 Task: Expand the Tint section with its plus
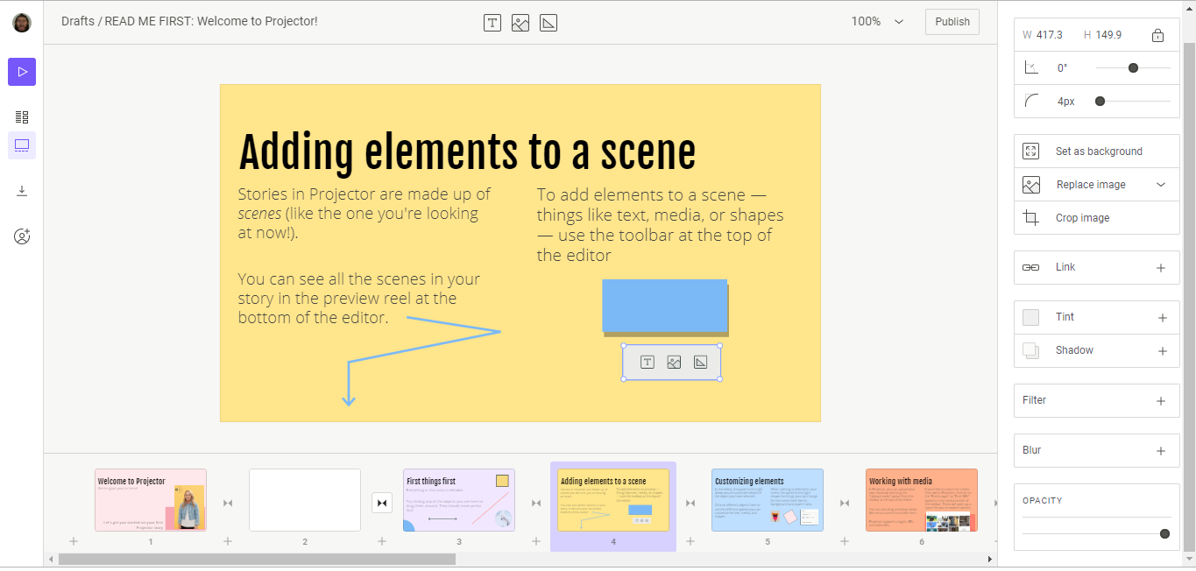coord(1163,318)
